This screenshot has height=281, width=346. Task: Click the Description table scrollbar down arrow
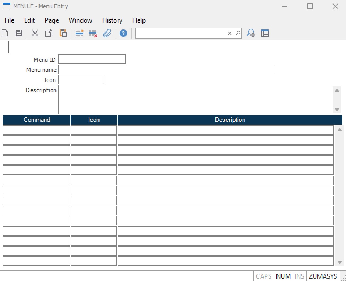tap(339, 262)
